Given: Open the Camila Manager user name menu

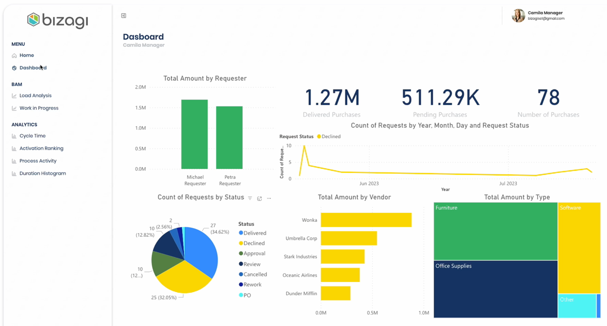Looking at the screenshot, I should tap(545, 13).
